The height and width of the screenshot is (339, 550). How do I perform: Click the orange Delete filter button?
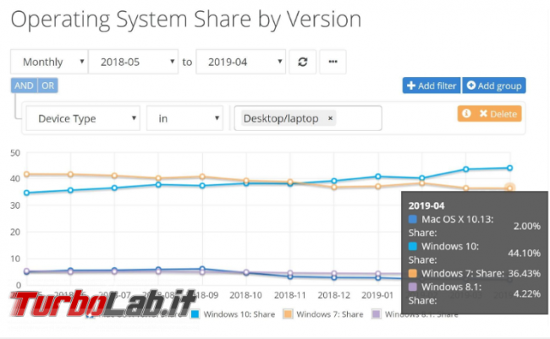click(x=498, y=113)
